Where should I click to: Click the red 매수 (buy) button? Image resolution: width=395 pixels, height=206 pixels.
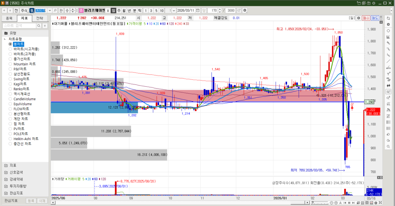(366, 18)
